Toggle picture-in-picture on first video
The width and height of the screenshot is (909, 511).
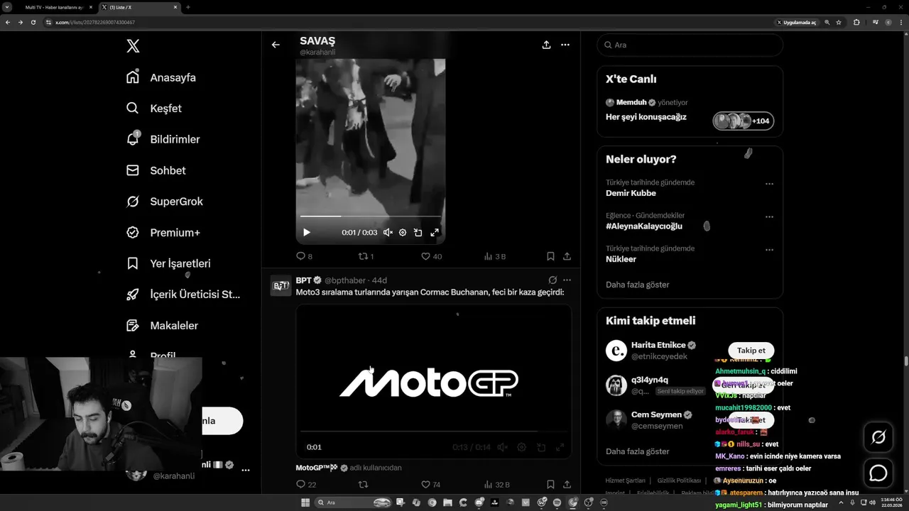coord(418,232)
